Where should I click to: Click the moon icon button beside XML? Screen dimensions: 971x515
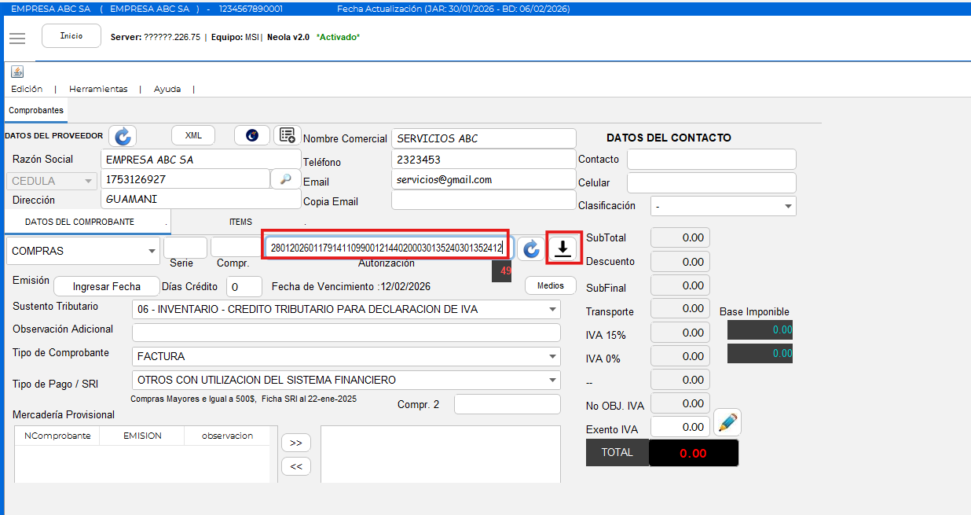pyautogui.click(x=252, y=135)
